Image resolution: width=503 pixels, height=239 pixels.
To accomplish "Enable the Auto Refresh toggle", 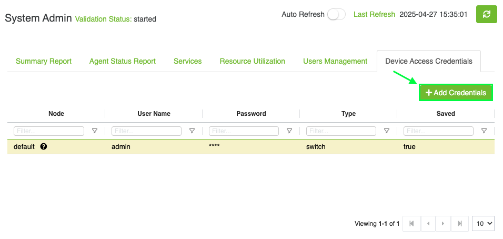I will click(x=336, y=15).
